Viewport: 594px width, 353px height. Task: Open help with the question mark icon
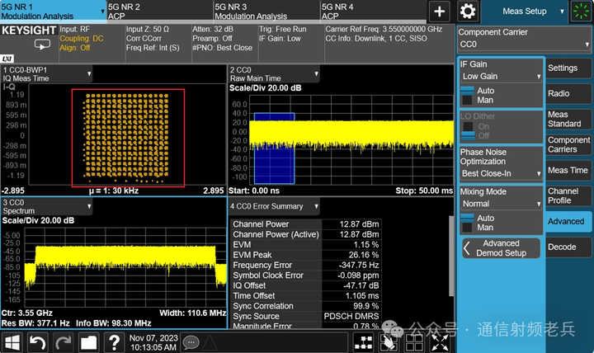[113, 341]
